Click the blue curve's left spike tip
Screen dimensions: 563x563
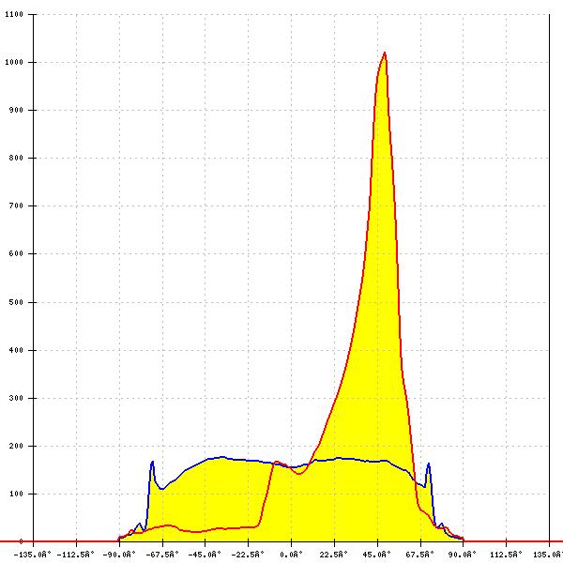pyautogui.click(x=153, y=462)
